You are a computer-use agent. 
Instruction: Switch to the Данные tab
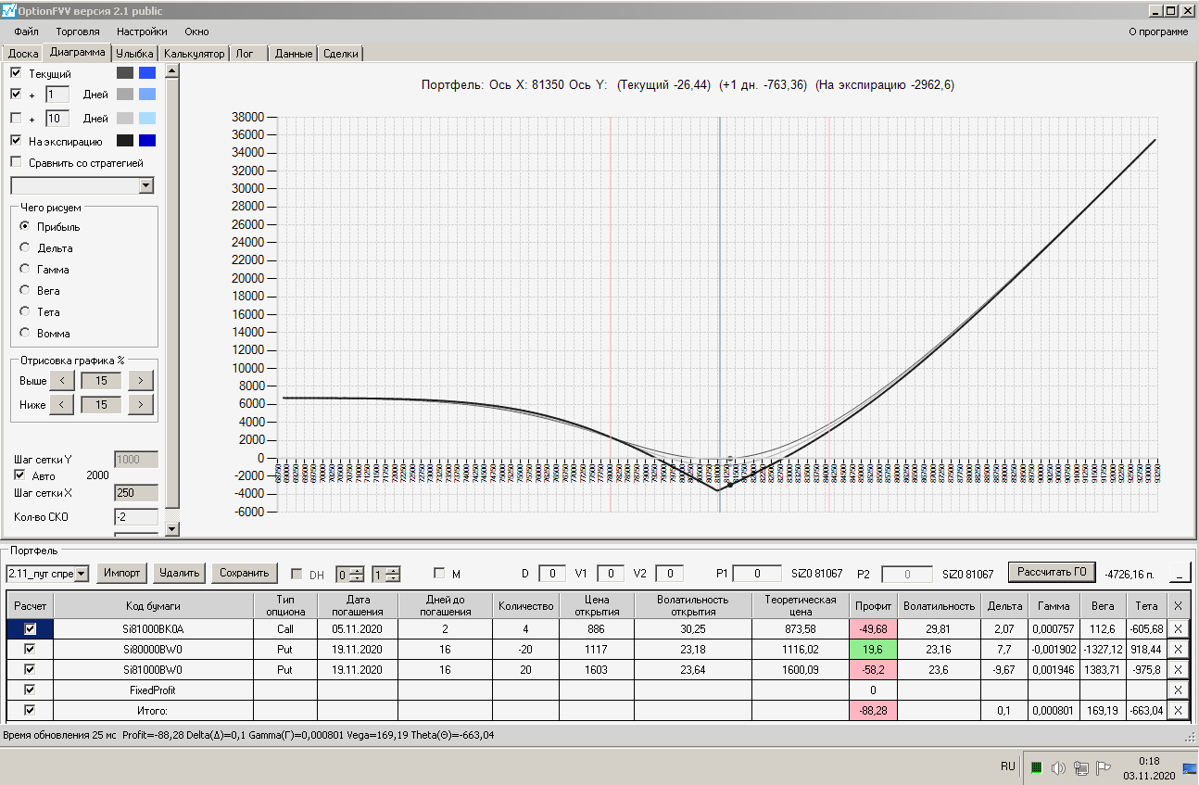(294, 54)
